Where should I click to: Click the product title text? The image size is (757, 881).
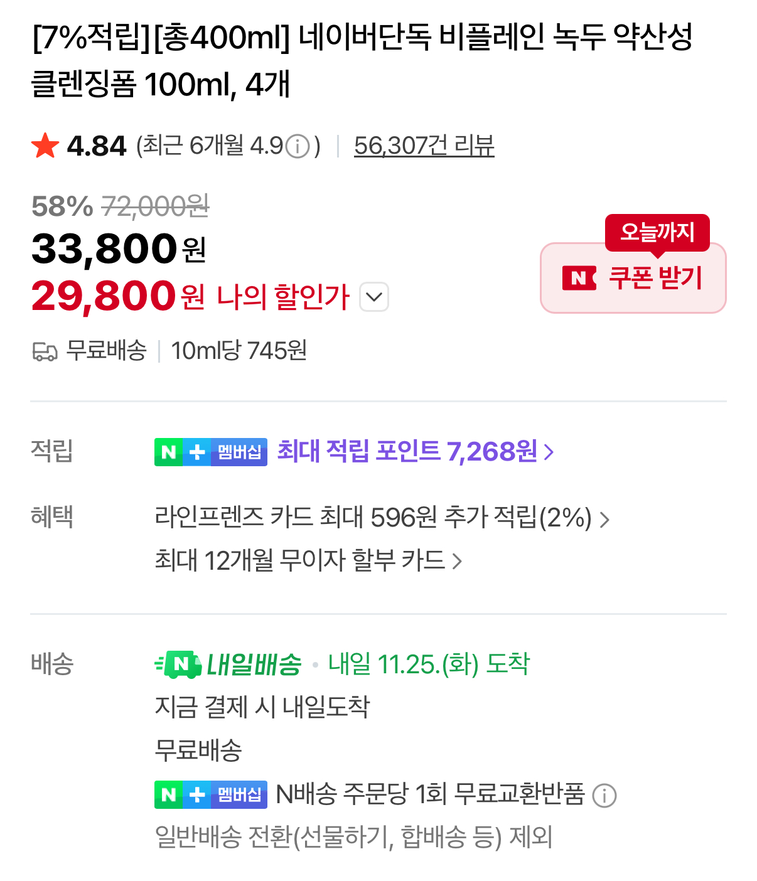pyautogui.click(x=362, y=60)
